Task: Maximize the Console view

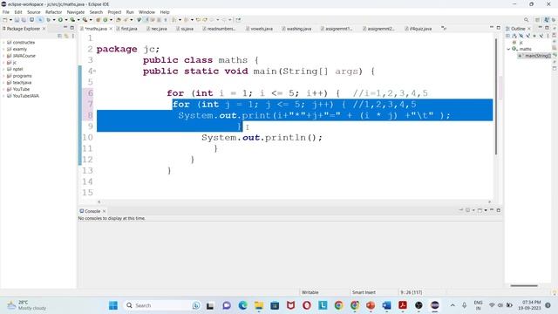Action: click(x=498, y=210)
